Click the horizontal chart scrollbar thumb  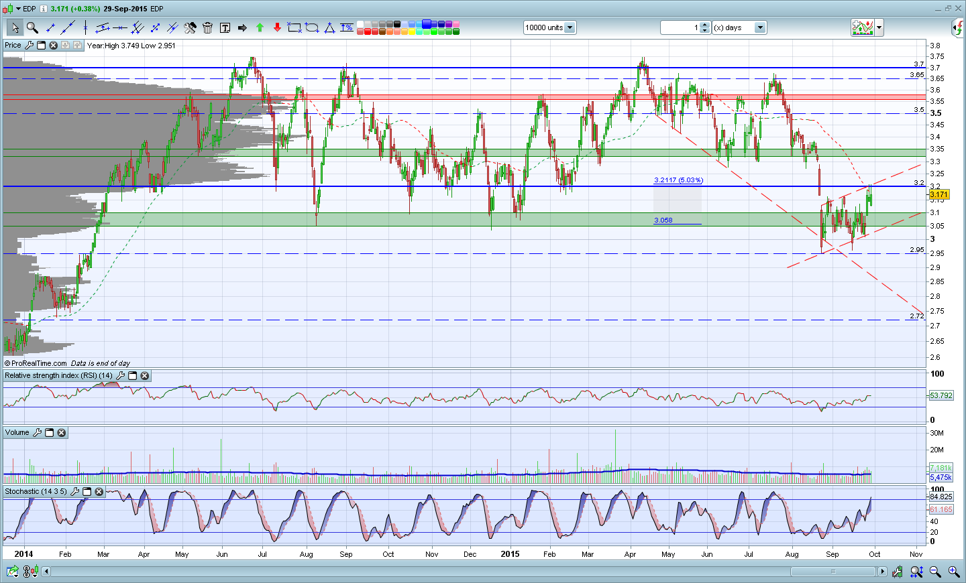833,572
